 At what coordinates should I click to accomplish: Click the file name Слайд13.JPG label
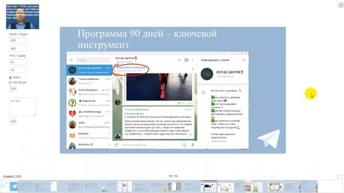click(12, 176)
